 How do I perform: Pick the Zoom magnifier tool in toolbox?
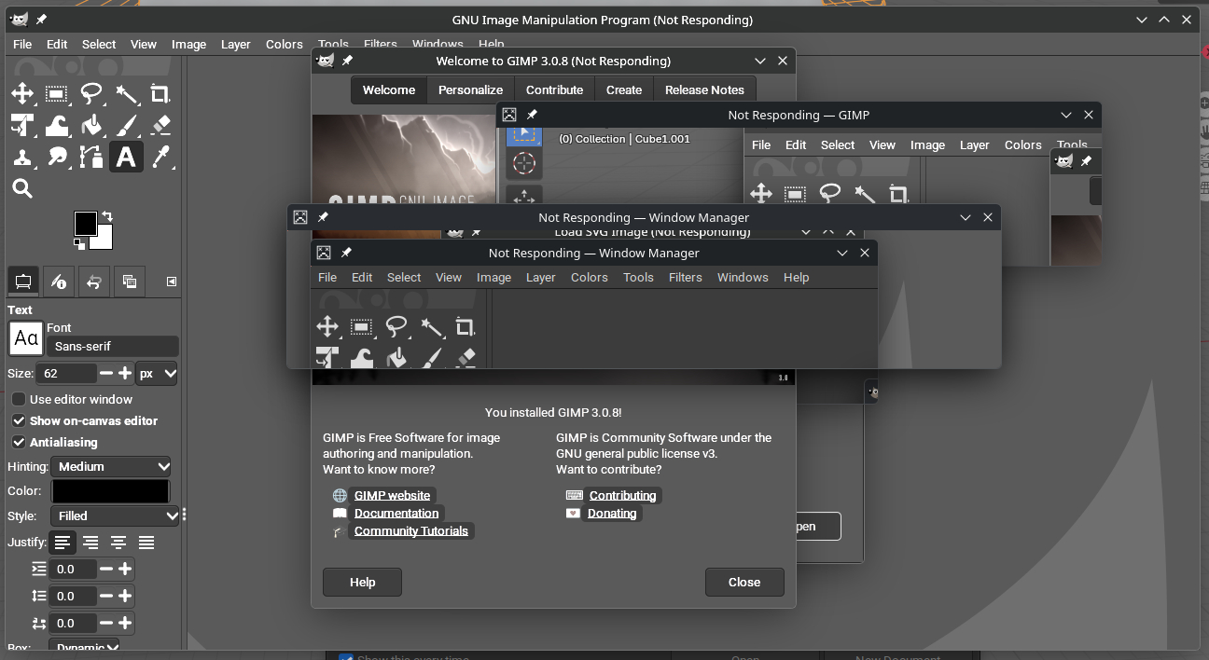(x=22, y=189)
